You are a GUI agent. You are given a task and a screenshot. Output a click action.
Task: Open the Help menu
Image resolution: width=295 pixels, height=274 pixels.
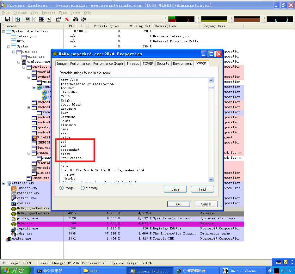pyautogui.click(x=88, y=13)
